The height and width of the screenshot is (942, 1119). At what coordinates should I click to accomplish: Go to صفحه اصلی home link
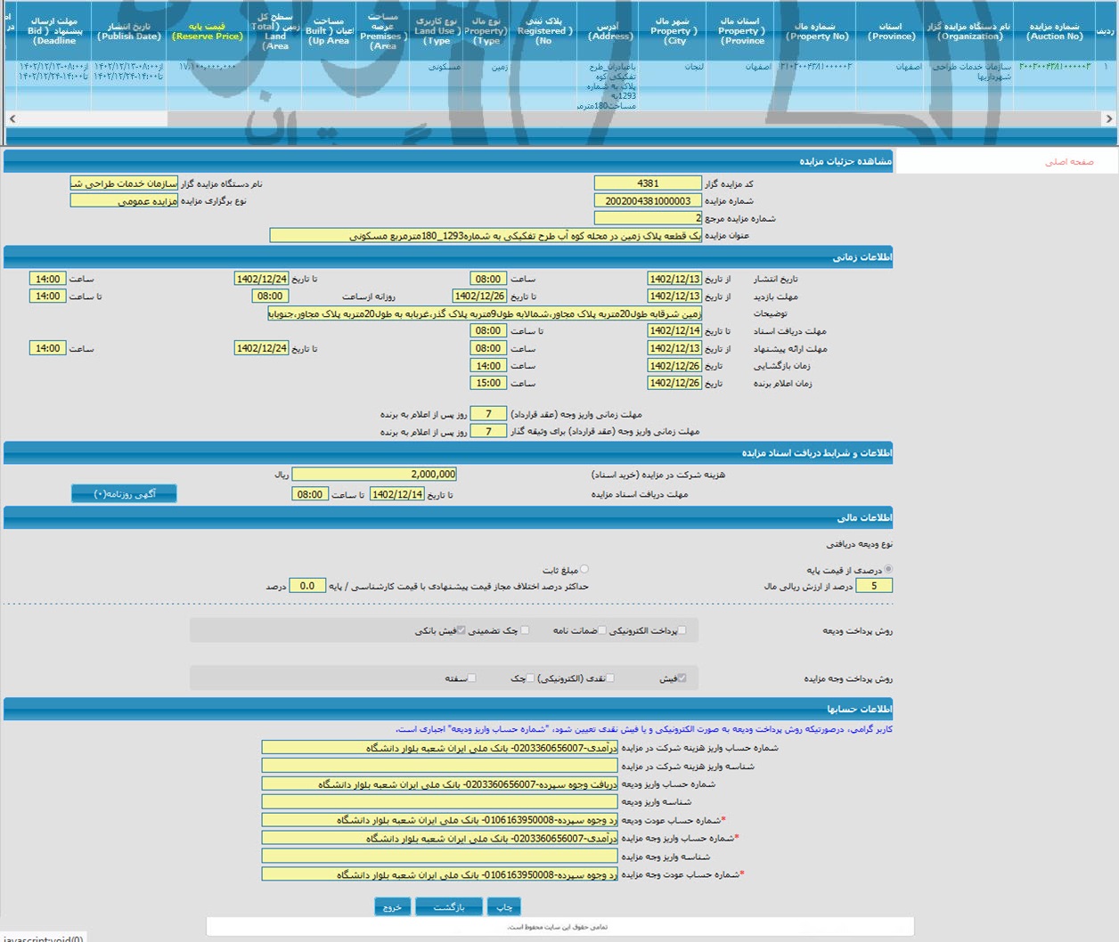coord(1068,162)
